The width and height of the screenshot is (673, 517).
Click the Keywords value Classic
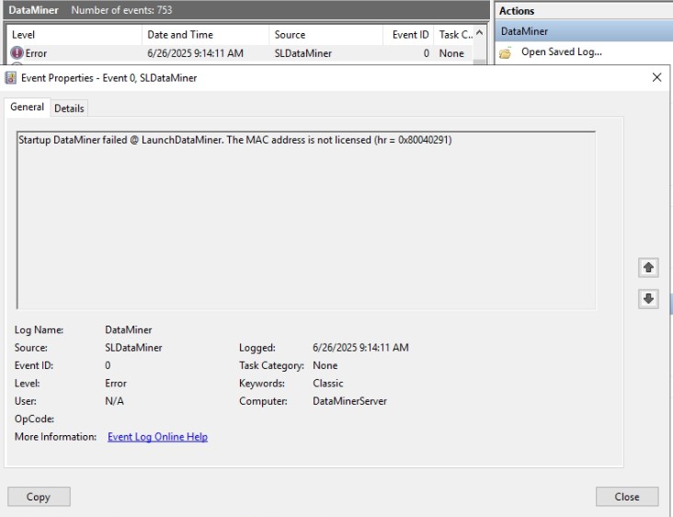pos(328,383)
